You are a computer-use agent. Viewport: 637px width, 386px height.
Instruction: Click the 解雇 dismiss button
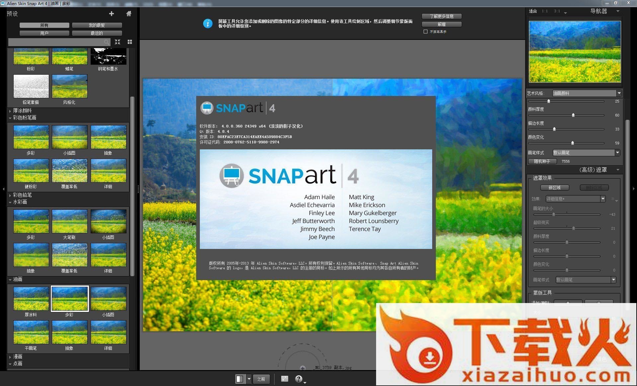[441, 24]
